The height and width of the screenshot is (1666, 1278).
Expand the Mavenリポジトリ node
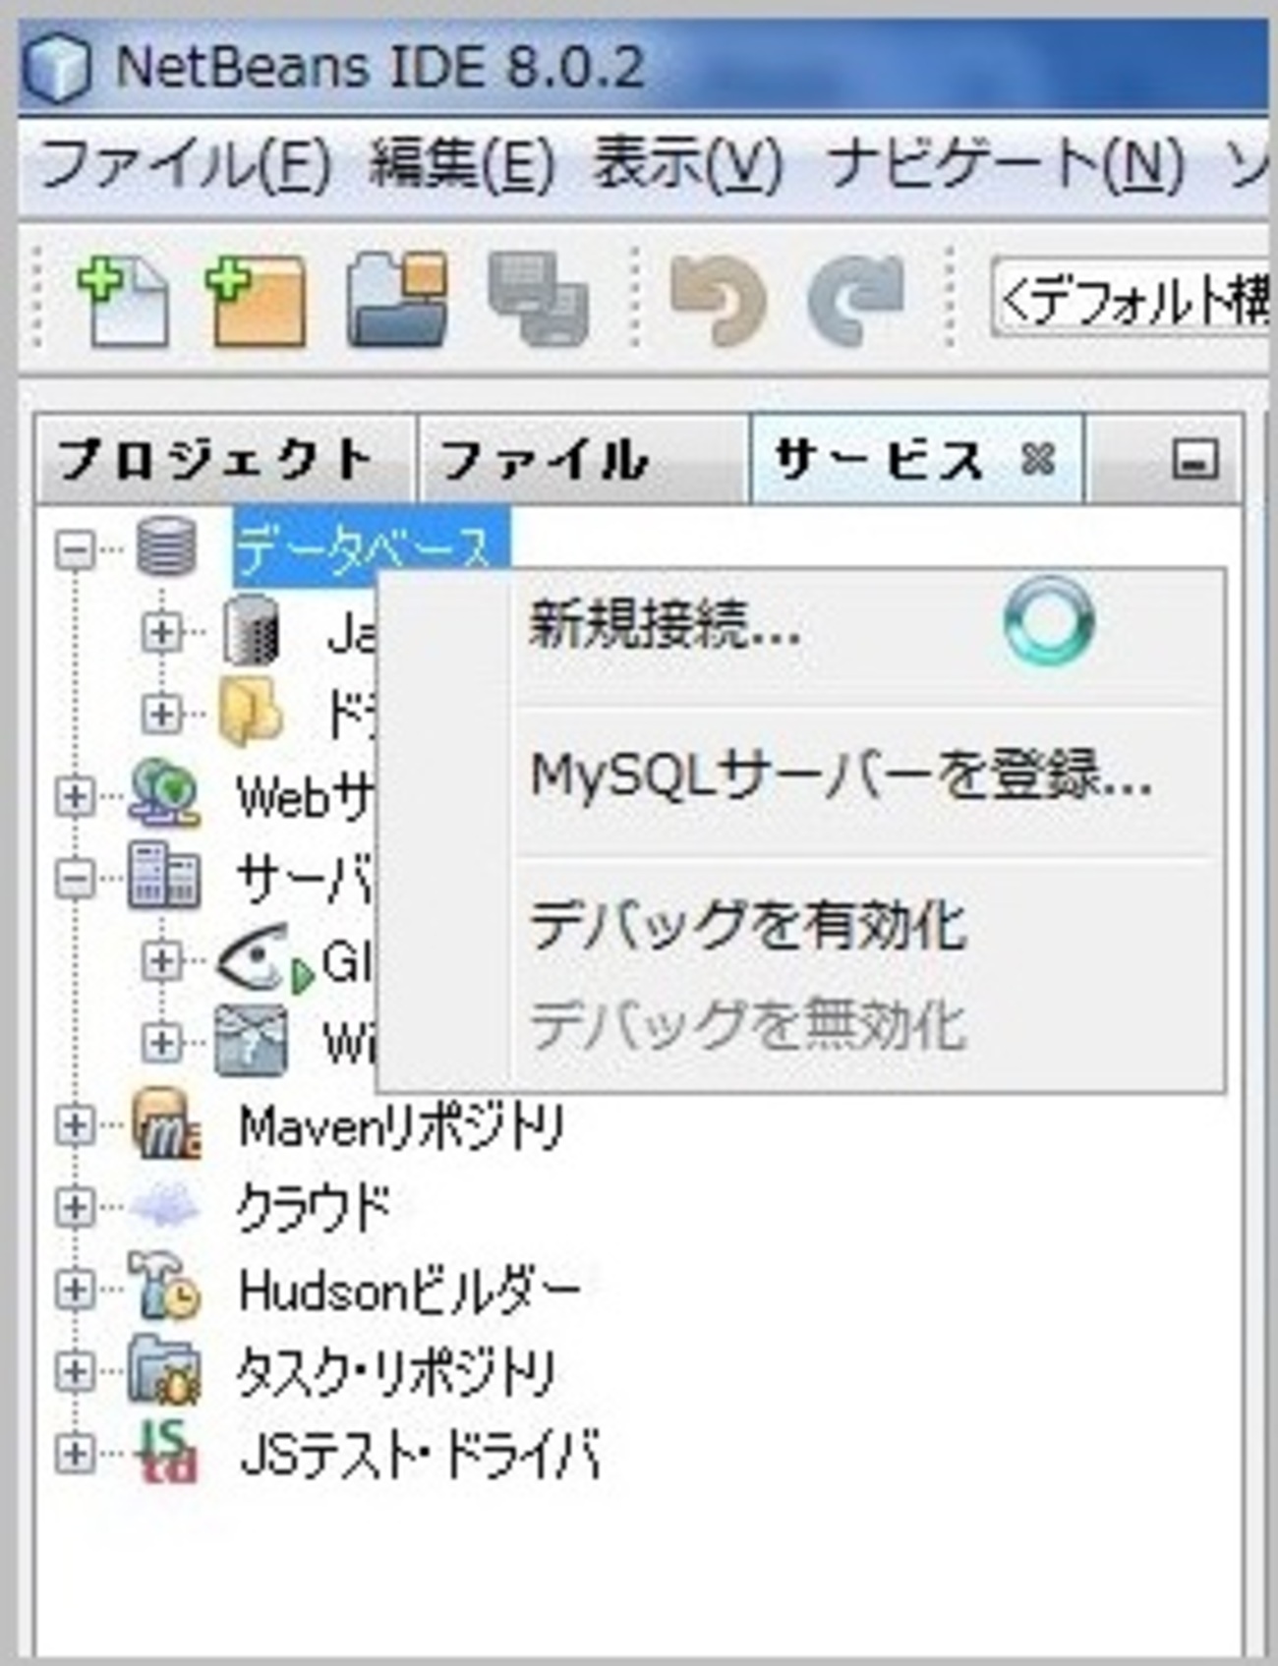point(76,1125)
